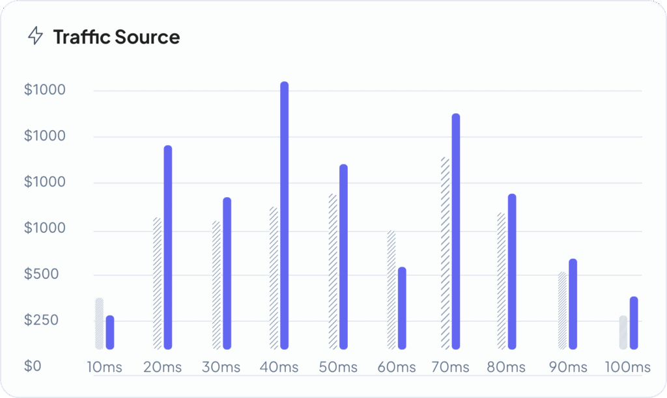Select the $500 y-axis label
The width and height of the screenshot is (667, 398).
pyautogui.click(x=41, y=274)
